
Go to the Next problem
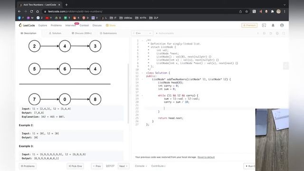[x=123, y=166]
